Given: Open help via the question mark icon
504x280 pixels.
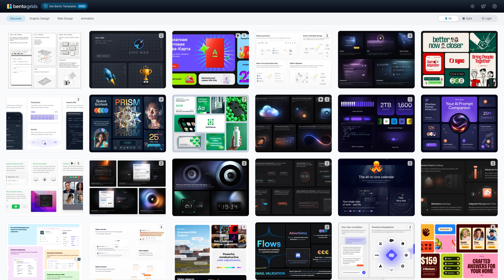Looking at the screenshot, I should (x=495, y=6).
